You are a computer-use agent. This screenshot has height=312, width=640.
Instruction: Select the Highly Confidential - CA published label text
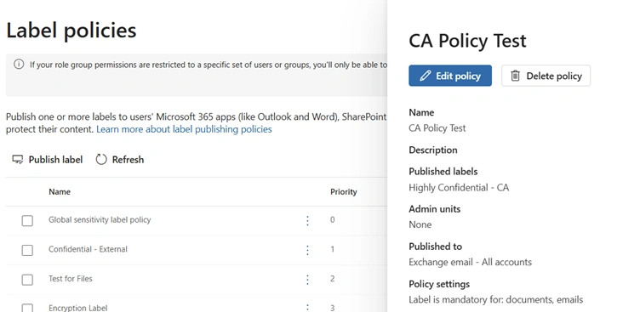[459, 188]
